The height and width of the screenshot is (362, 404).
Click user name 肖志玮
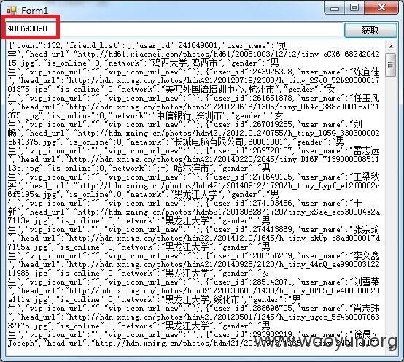[x=366, y=309]
